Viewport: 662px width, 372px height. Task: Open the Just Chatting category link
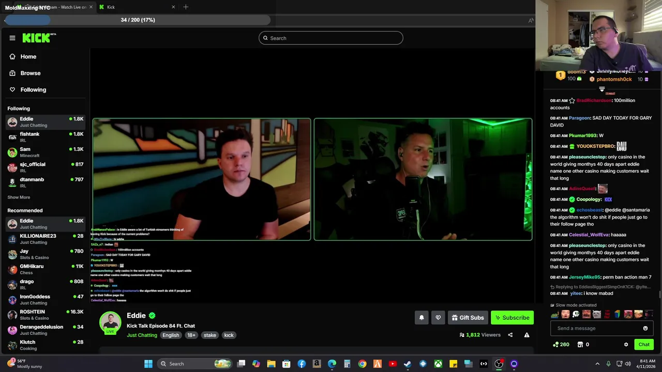[x=142, y=335]
